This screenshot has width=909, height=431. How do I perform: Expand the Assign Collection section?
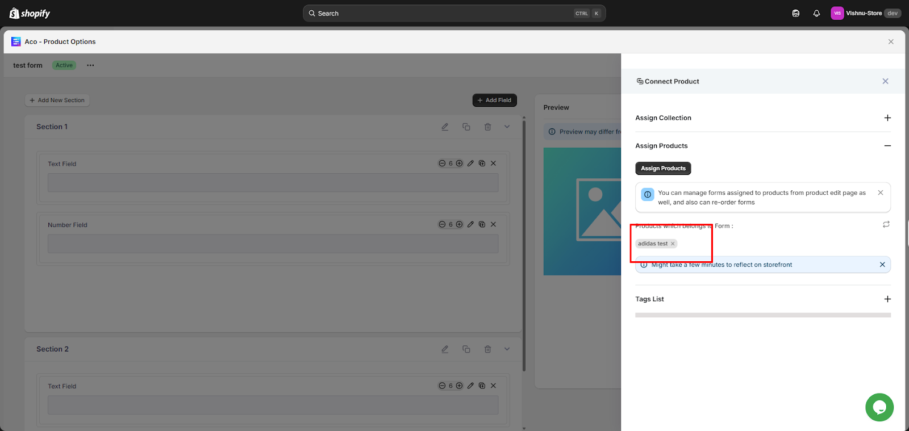887,118
